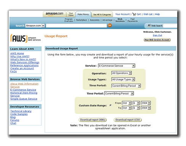Viewport: 186px width, 146px height.
Task: Open Web Services in the subnavigation
Action: [120, 20]
